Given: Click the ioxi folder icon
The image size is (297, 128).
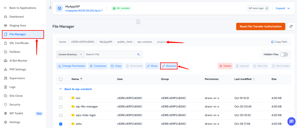Looking at the screenshot, I should 73,98.
